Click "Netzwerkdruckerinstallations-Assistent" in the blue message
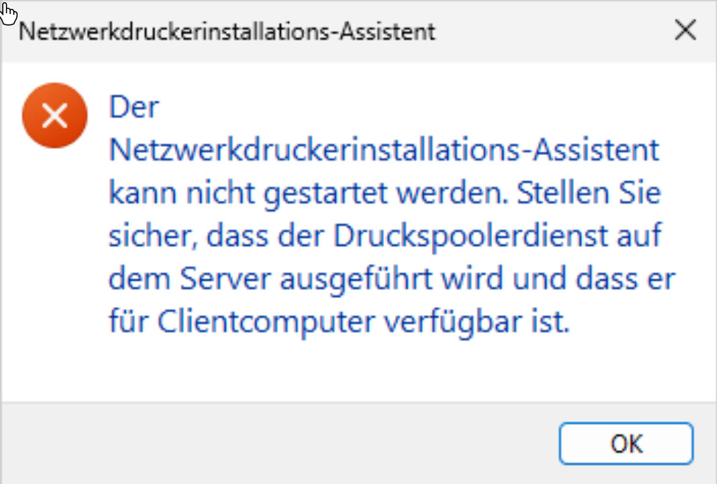 [383, 151]
